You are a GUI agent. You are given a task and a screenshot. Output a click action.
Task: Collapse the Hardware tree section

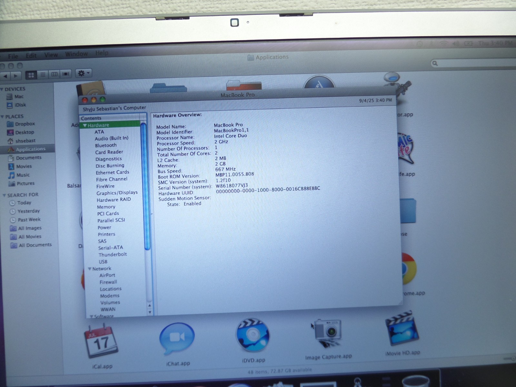(85, 125)
